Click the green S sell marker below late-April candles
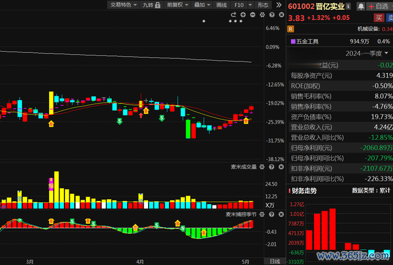 click(x=161, y=118)
